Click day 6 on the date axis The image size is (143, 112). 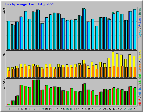[30, 109]
